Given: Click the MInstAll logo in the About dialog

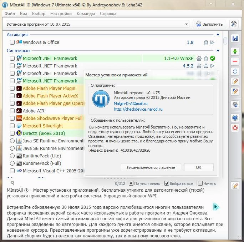Looking at the screenshot, I should pos(101,99).
